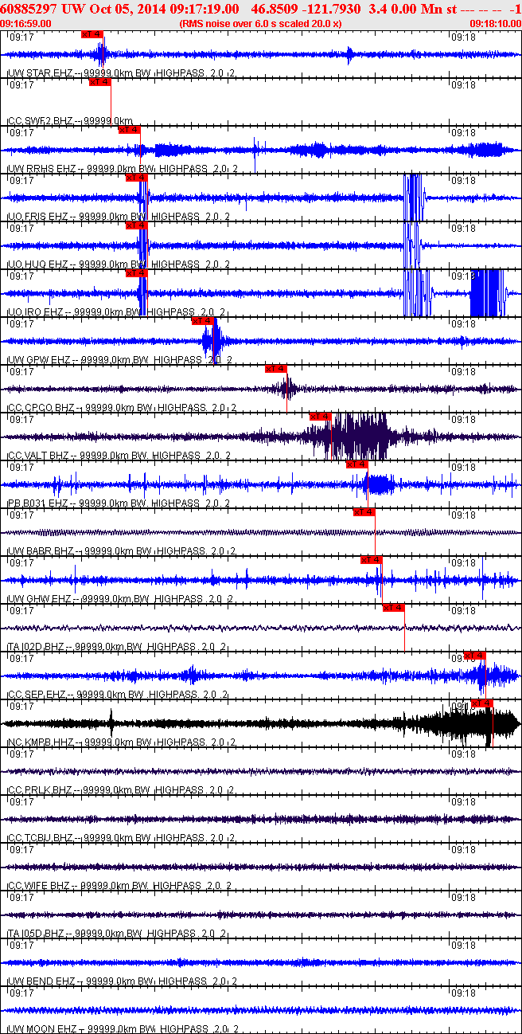Click the 'UW STAR EHZ' station label
Screen dimensions: 522x1034
click(41, 73)
